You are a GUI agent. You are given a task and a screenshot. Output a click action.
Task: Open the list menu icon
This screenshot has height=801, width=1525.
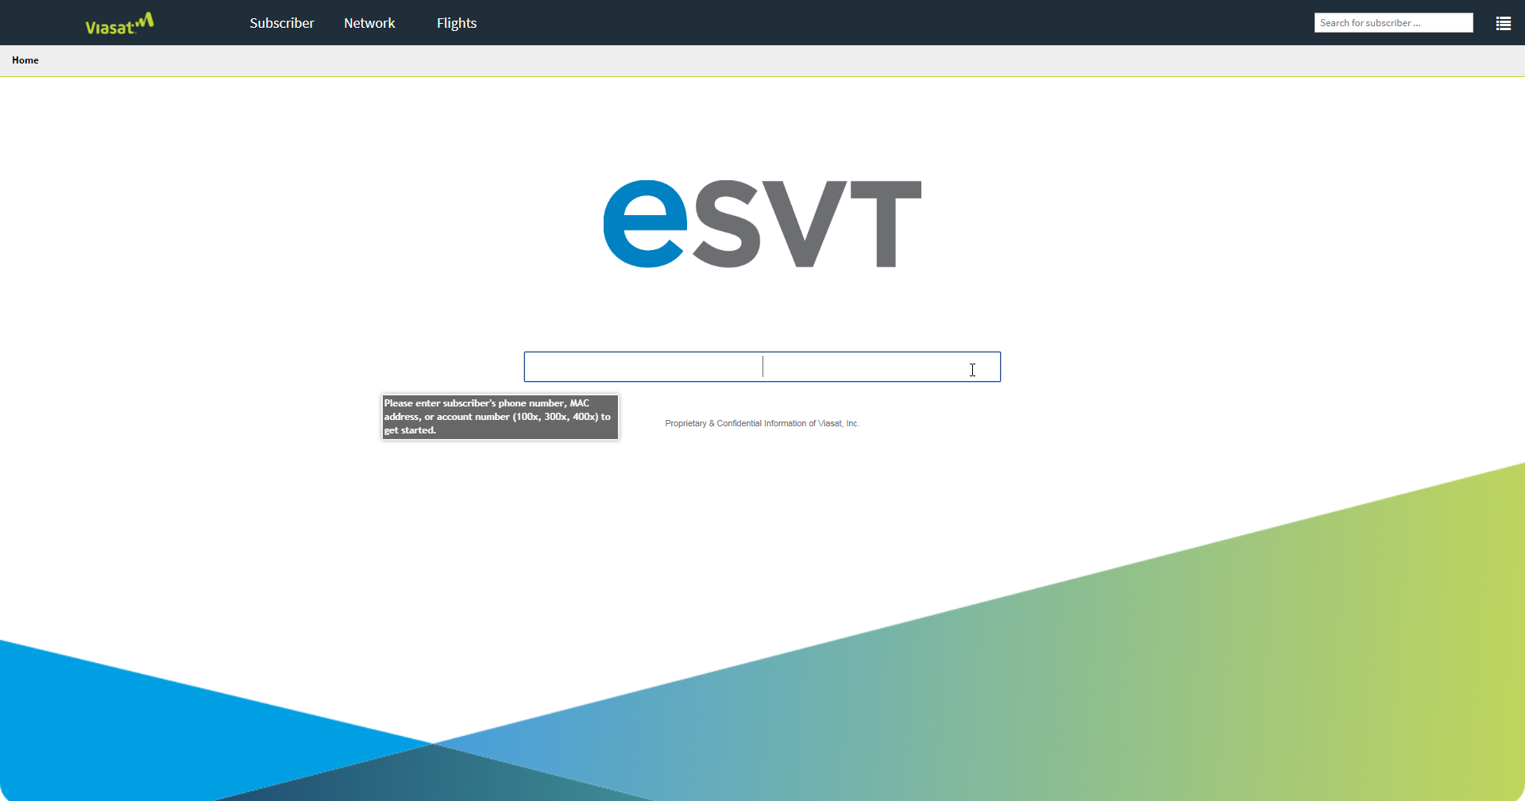(1503, 24)
